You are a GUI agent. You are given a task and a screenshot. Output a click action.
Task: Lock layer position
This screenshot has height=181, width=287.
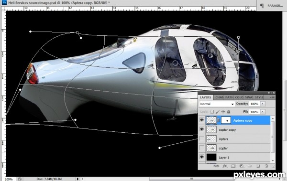[223, 112]
